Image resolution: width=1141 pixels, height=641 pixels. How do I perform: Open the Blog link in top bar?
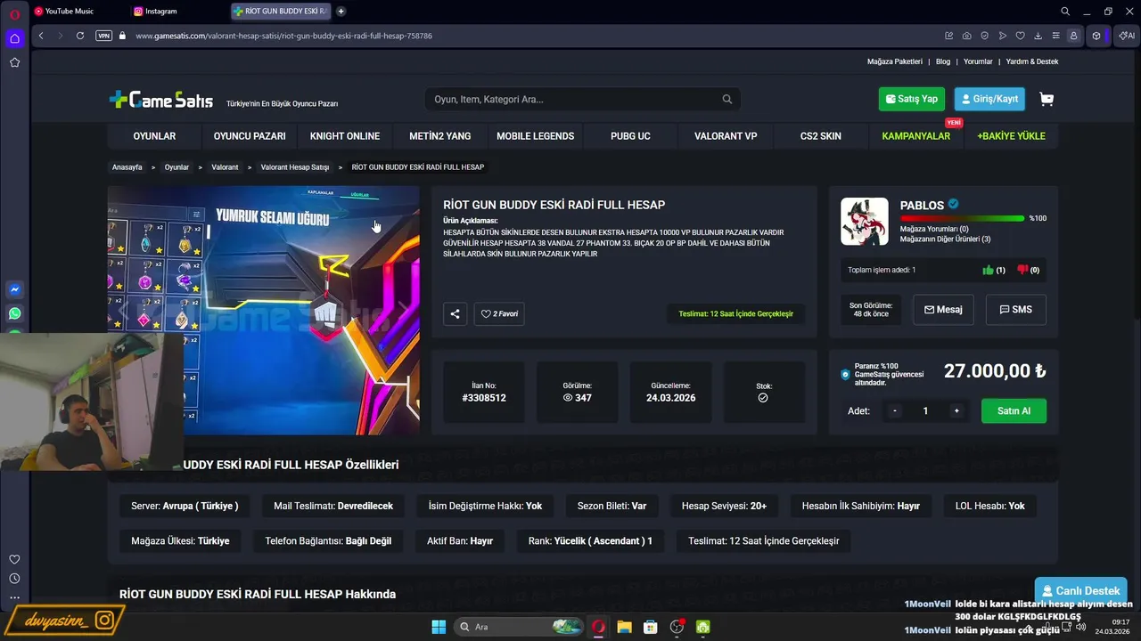click(942, 61)
